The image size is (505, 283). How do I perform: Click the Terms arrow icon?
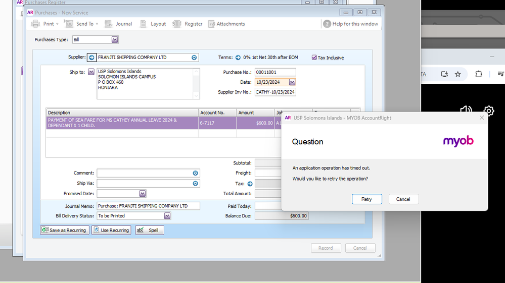(238, 58)
